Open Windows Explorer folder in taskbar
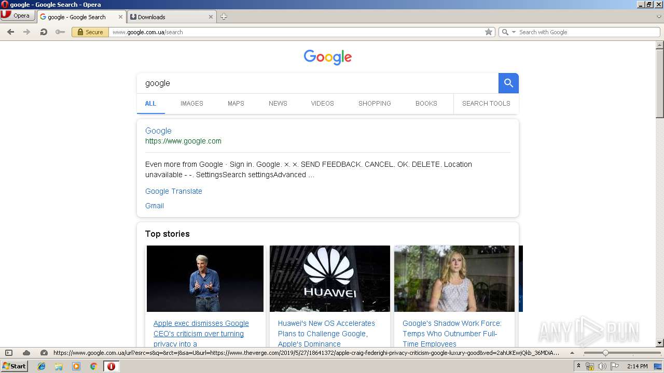The image size is (664, 373). [x=59, y=366]
